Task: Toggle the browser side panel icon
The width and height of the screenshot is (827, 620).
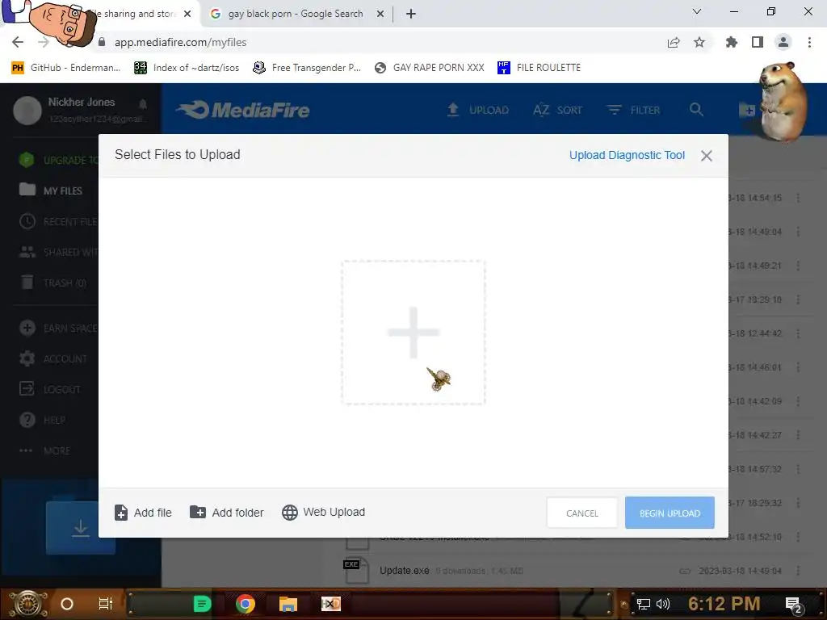Action: [758, 42]
